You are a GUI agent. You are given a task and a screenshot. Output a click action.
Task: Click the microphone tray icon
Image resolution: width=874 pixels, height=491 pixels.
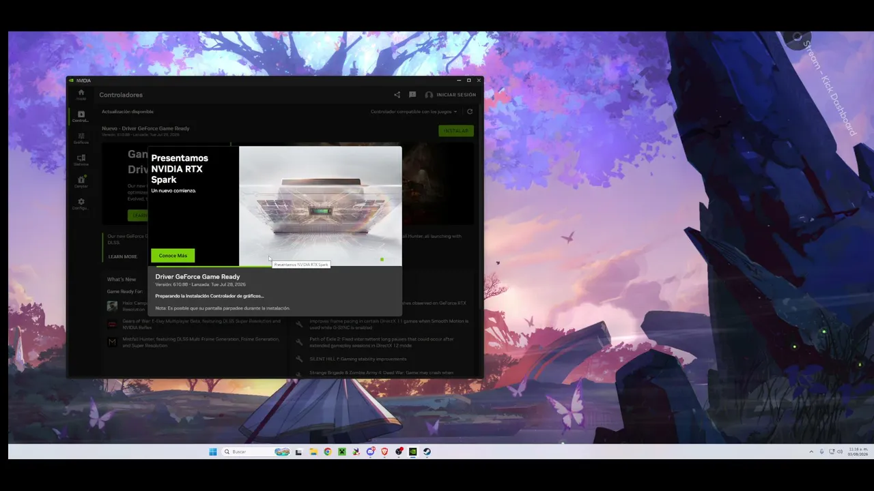pos(821,451)
